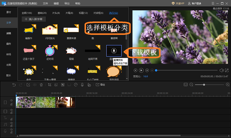Lock the overlay video track
Viewport: 231px width, 138px height.
[11, 113]
